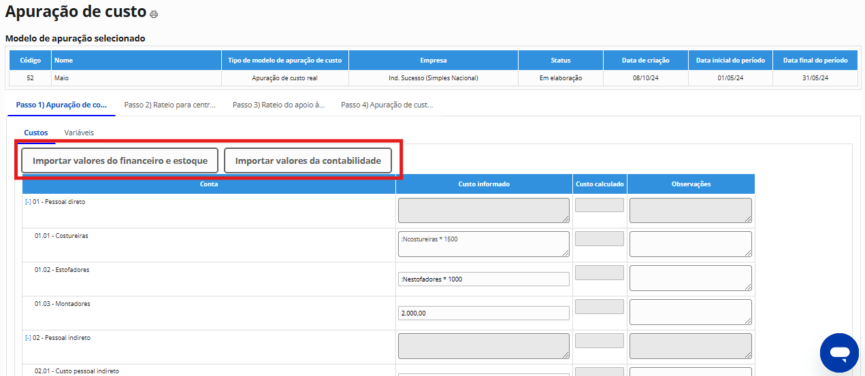Select the Custos sub-tab
The height and width of the screenshot is (376, 865).
coord(36,133)
